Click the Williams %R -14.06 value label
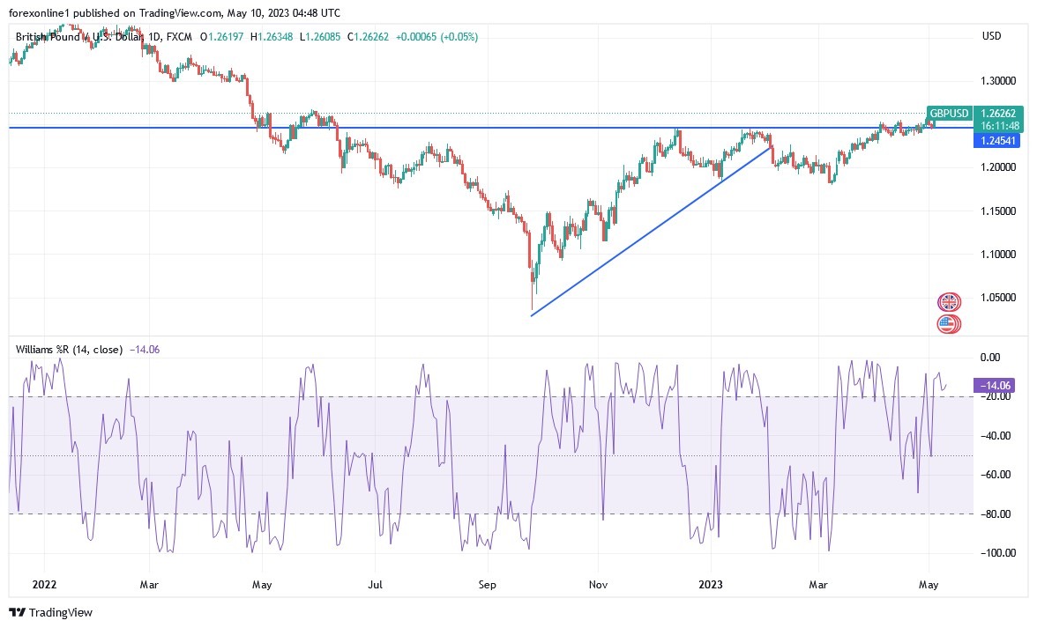 994,385
